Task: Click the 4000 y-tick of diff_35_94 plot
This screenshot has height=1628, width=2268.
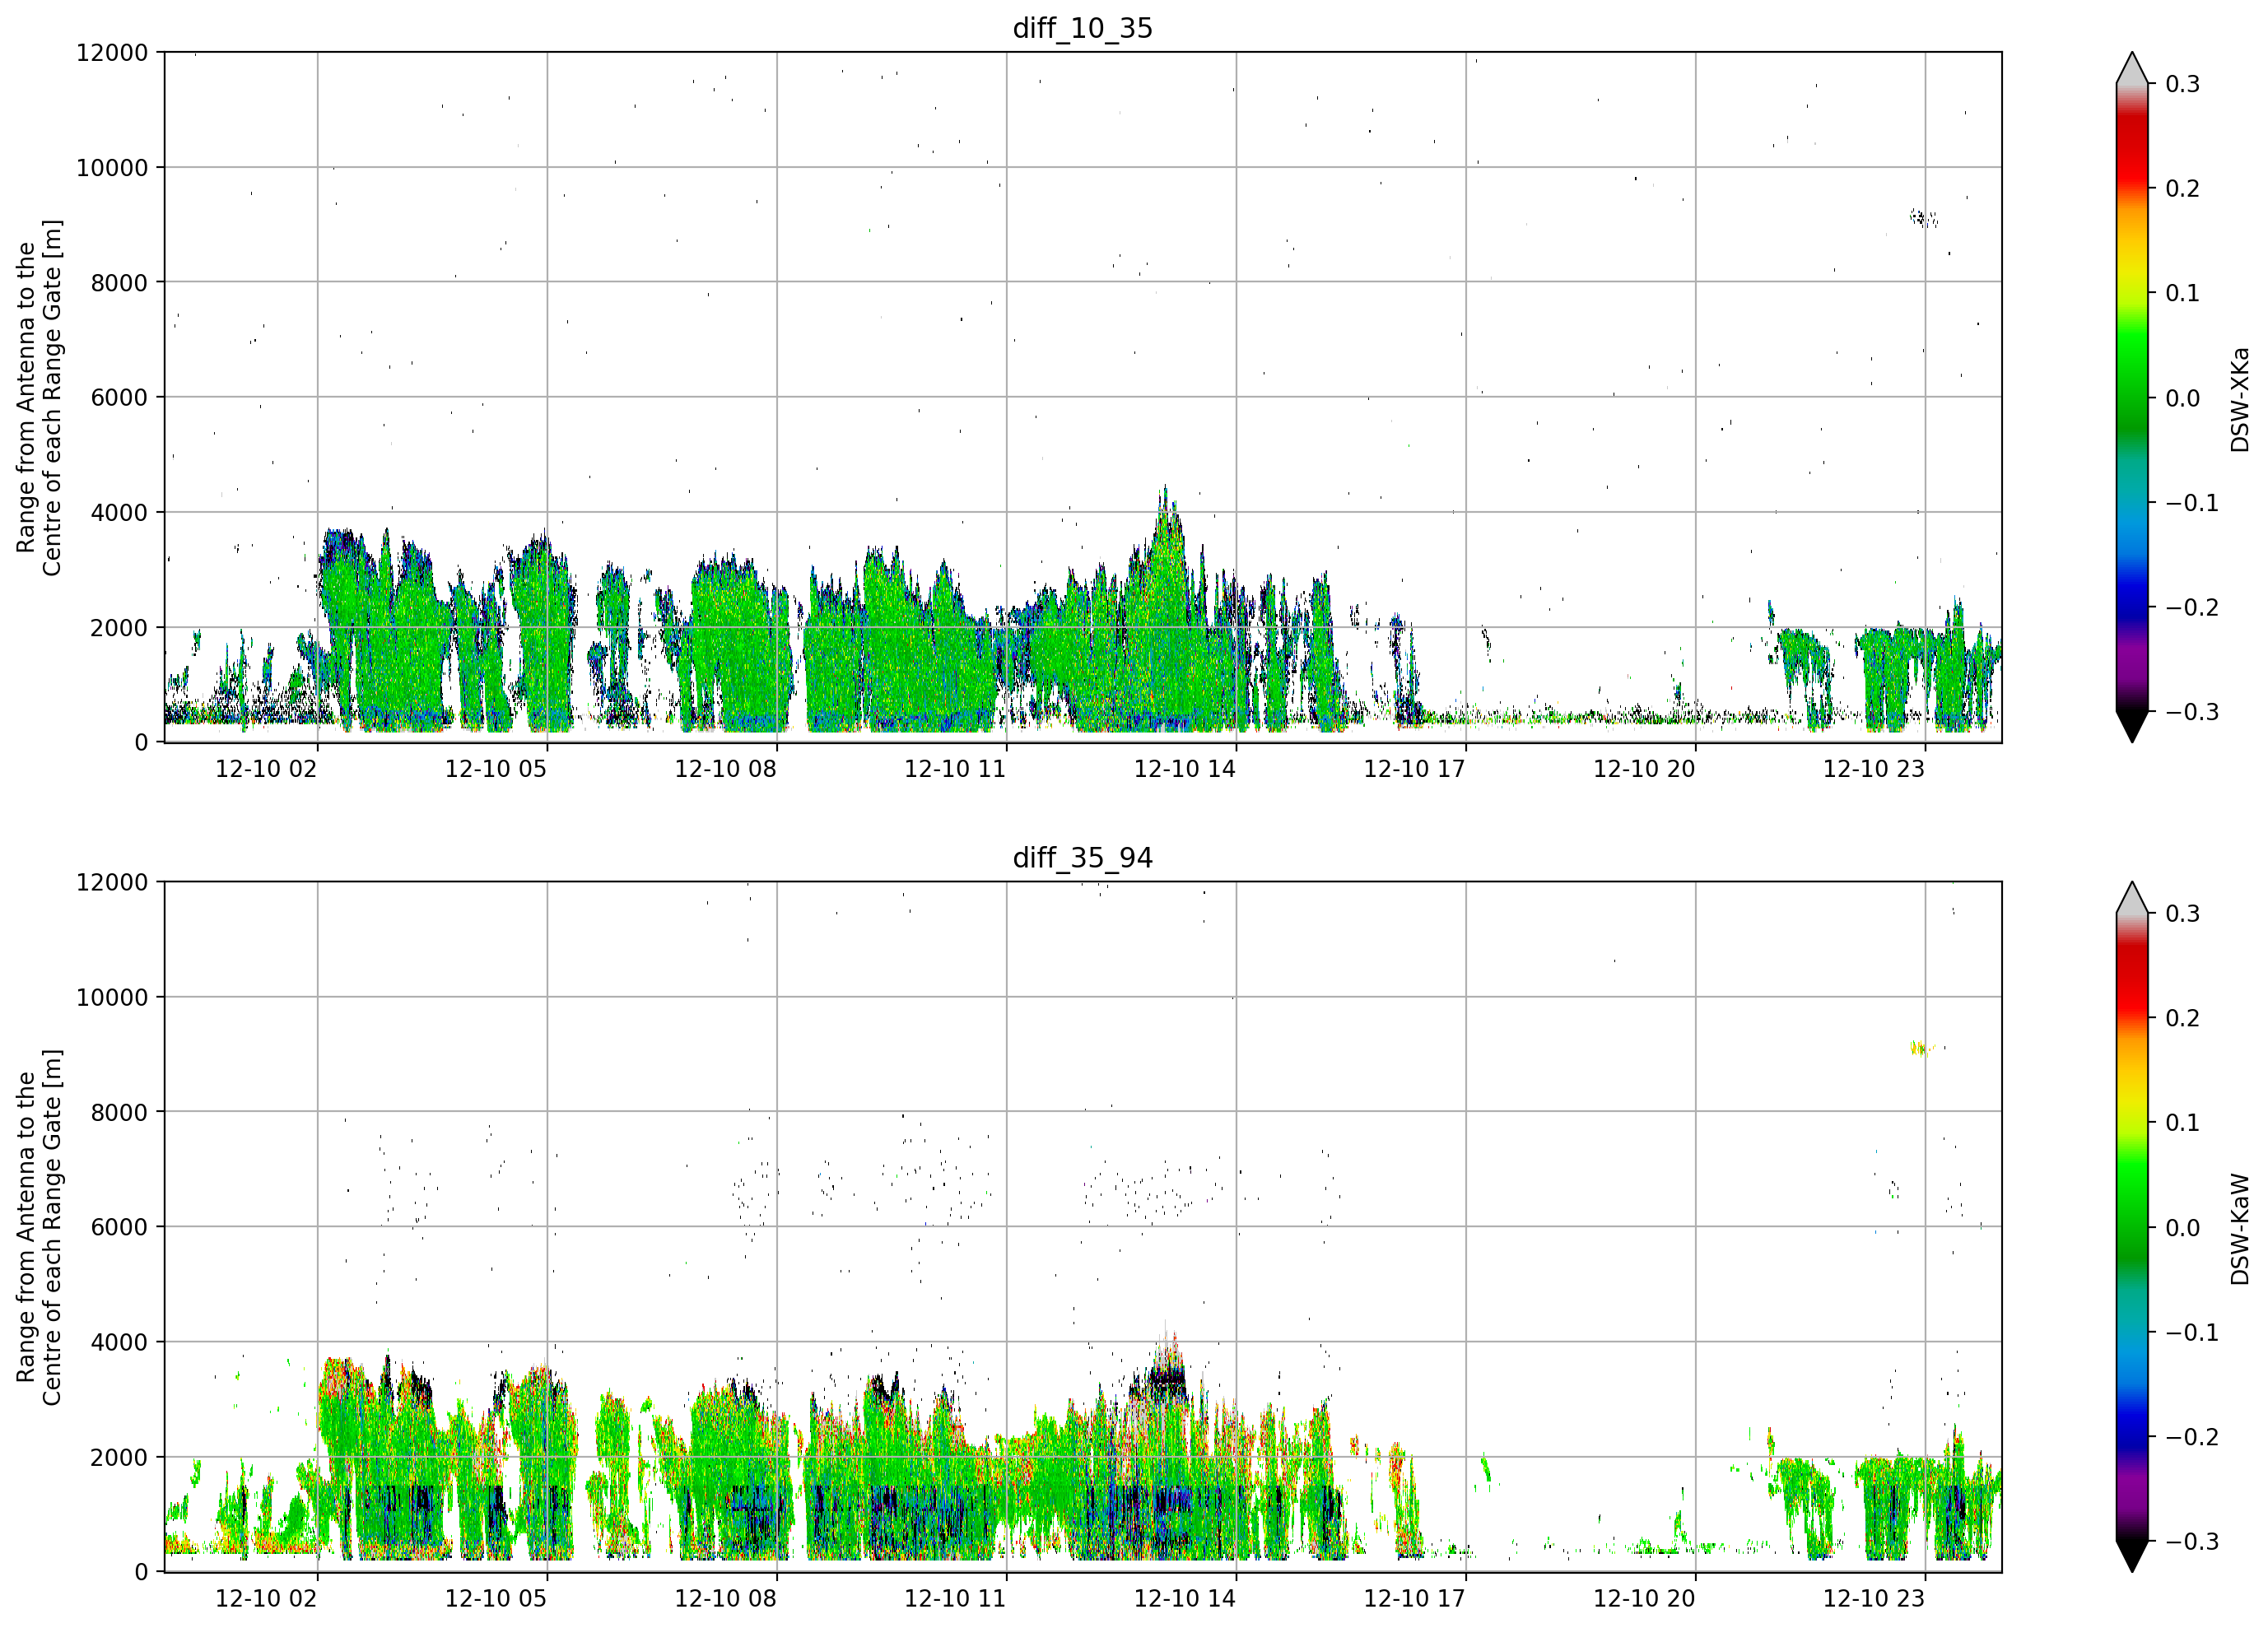Action: click(119, 1343)
